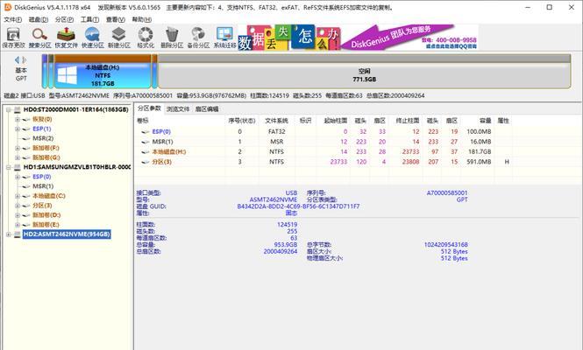Open the 备份分区 (Backup Partition) tool
The width and height of the screenshot is (583, 350).
tap(199, 36)
